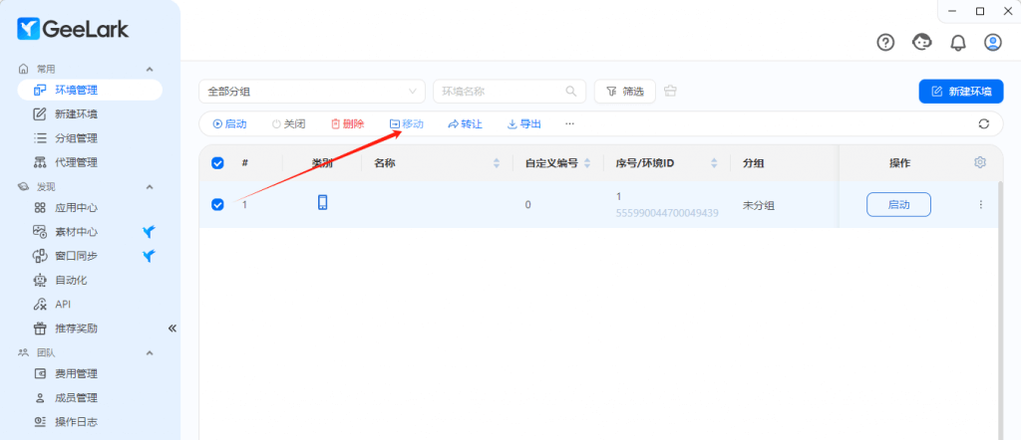Click the phone type icon in row 1

click(322, 203)
